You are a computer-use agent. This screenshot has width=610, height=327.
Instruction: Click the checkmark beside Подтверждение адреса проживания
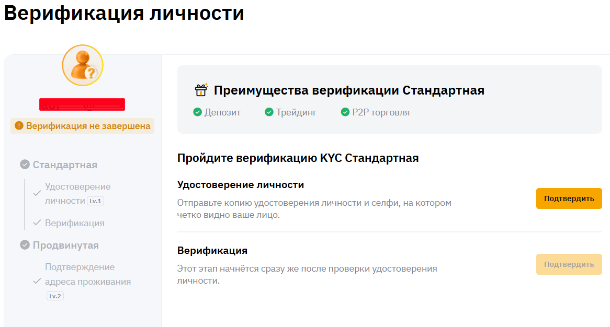[x=37, y=281]
